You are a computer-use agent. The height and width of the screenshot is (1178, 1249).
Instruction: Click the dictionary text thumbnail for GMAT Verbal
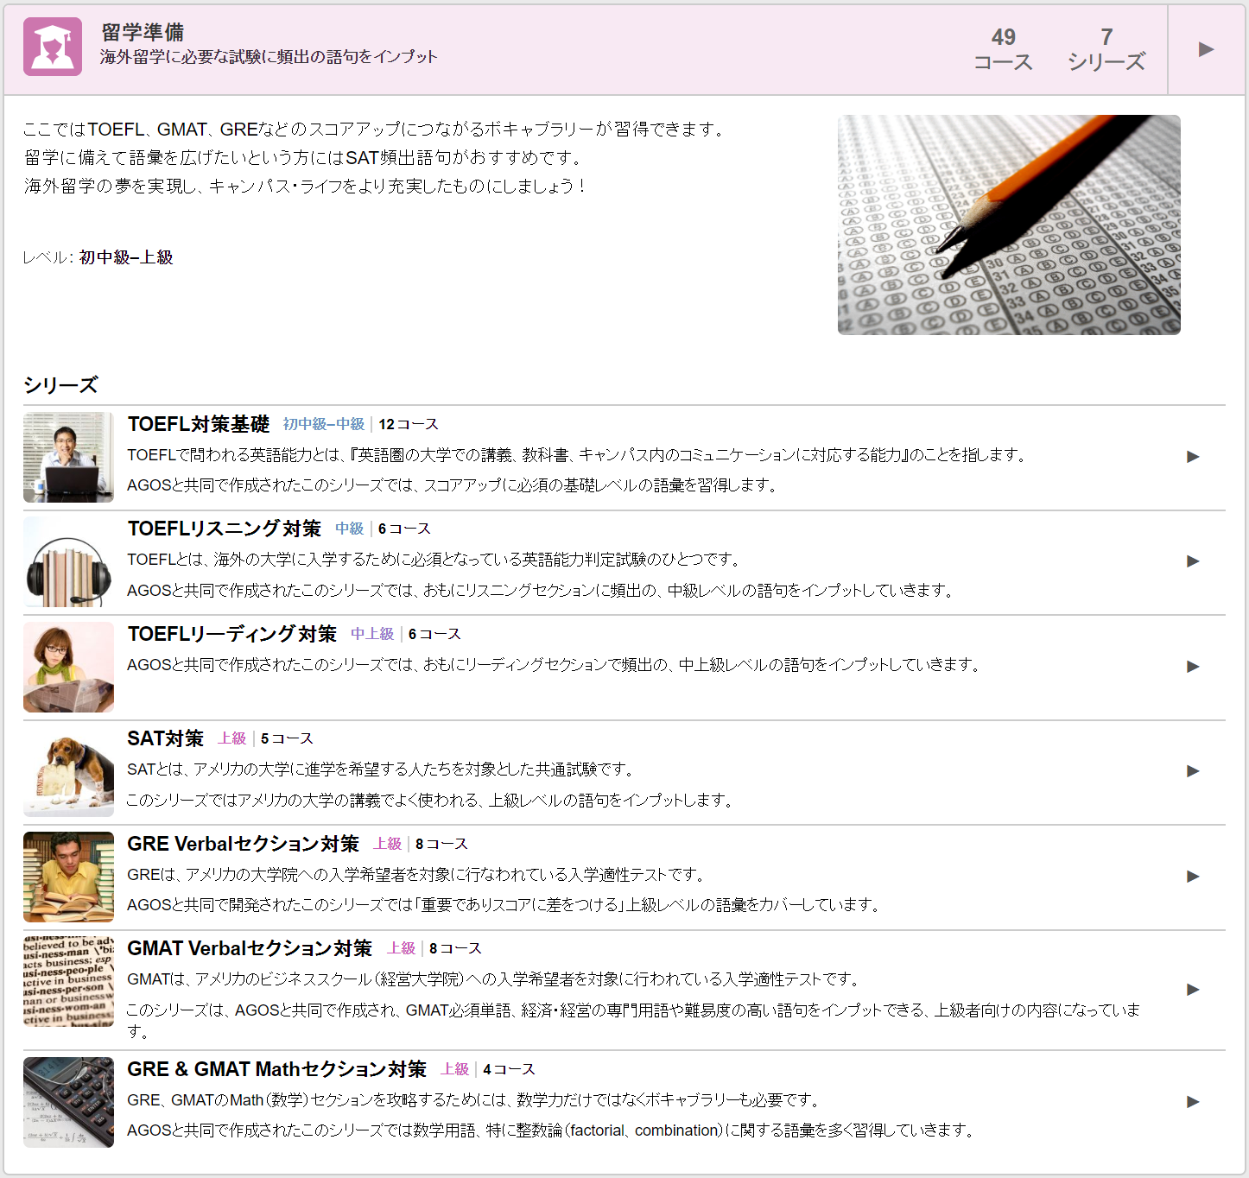(x=68, y=981)
